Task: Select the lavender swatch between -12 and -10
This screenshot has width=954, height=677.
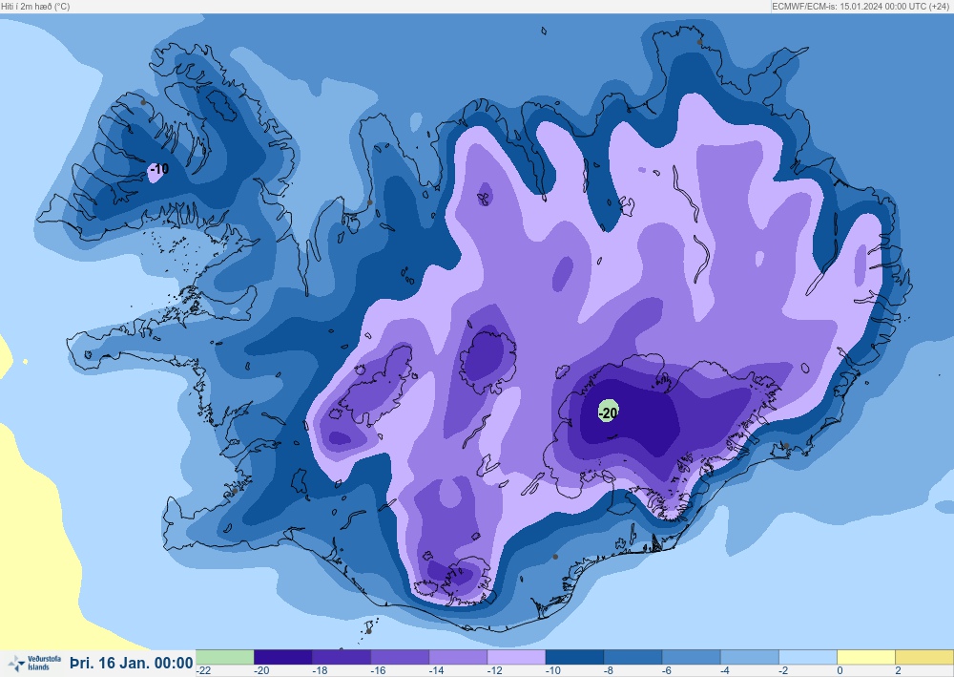Action: [516, 657]
